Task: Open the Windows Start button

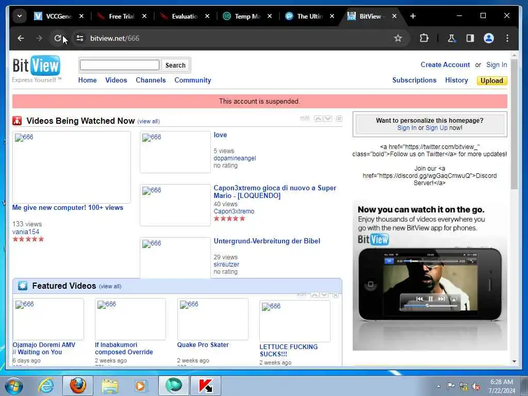Action: click(14, 386)
